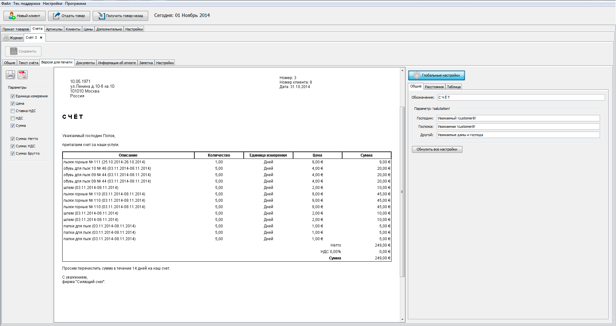Viewport: 616px width, 326px height.
Task: Toggle the Сумма: Брутто checkbox
Action: pos(13,153)
